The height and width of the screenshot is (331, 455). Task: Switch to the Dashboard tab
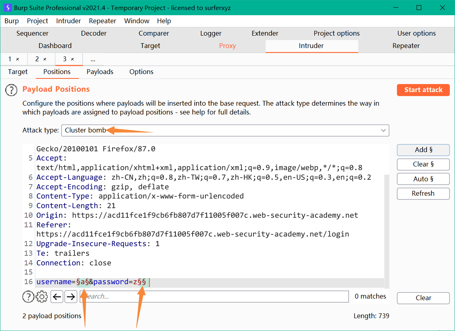point(55,46)
